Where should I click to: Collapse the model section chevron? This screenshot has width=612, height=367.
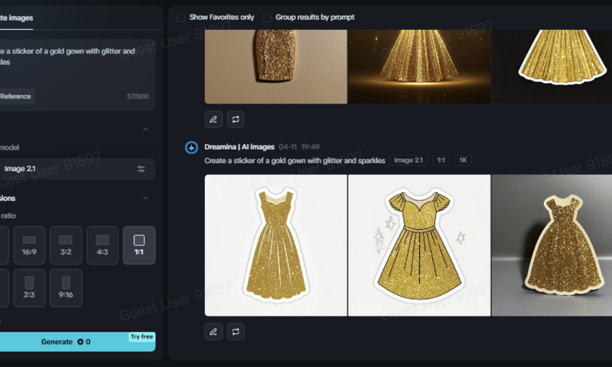click(145, 129)
